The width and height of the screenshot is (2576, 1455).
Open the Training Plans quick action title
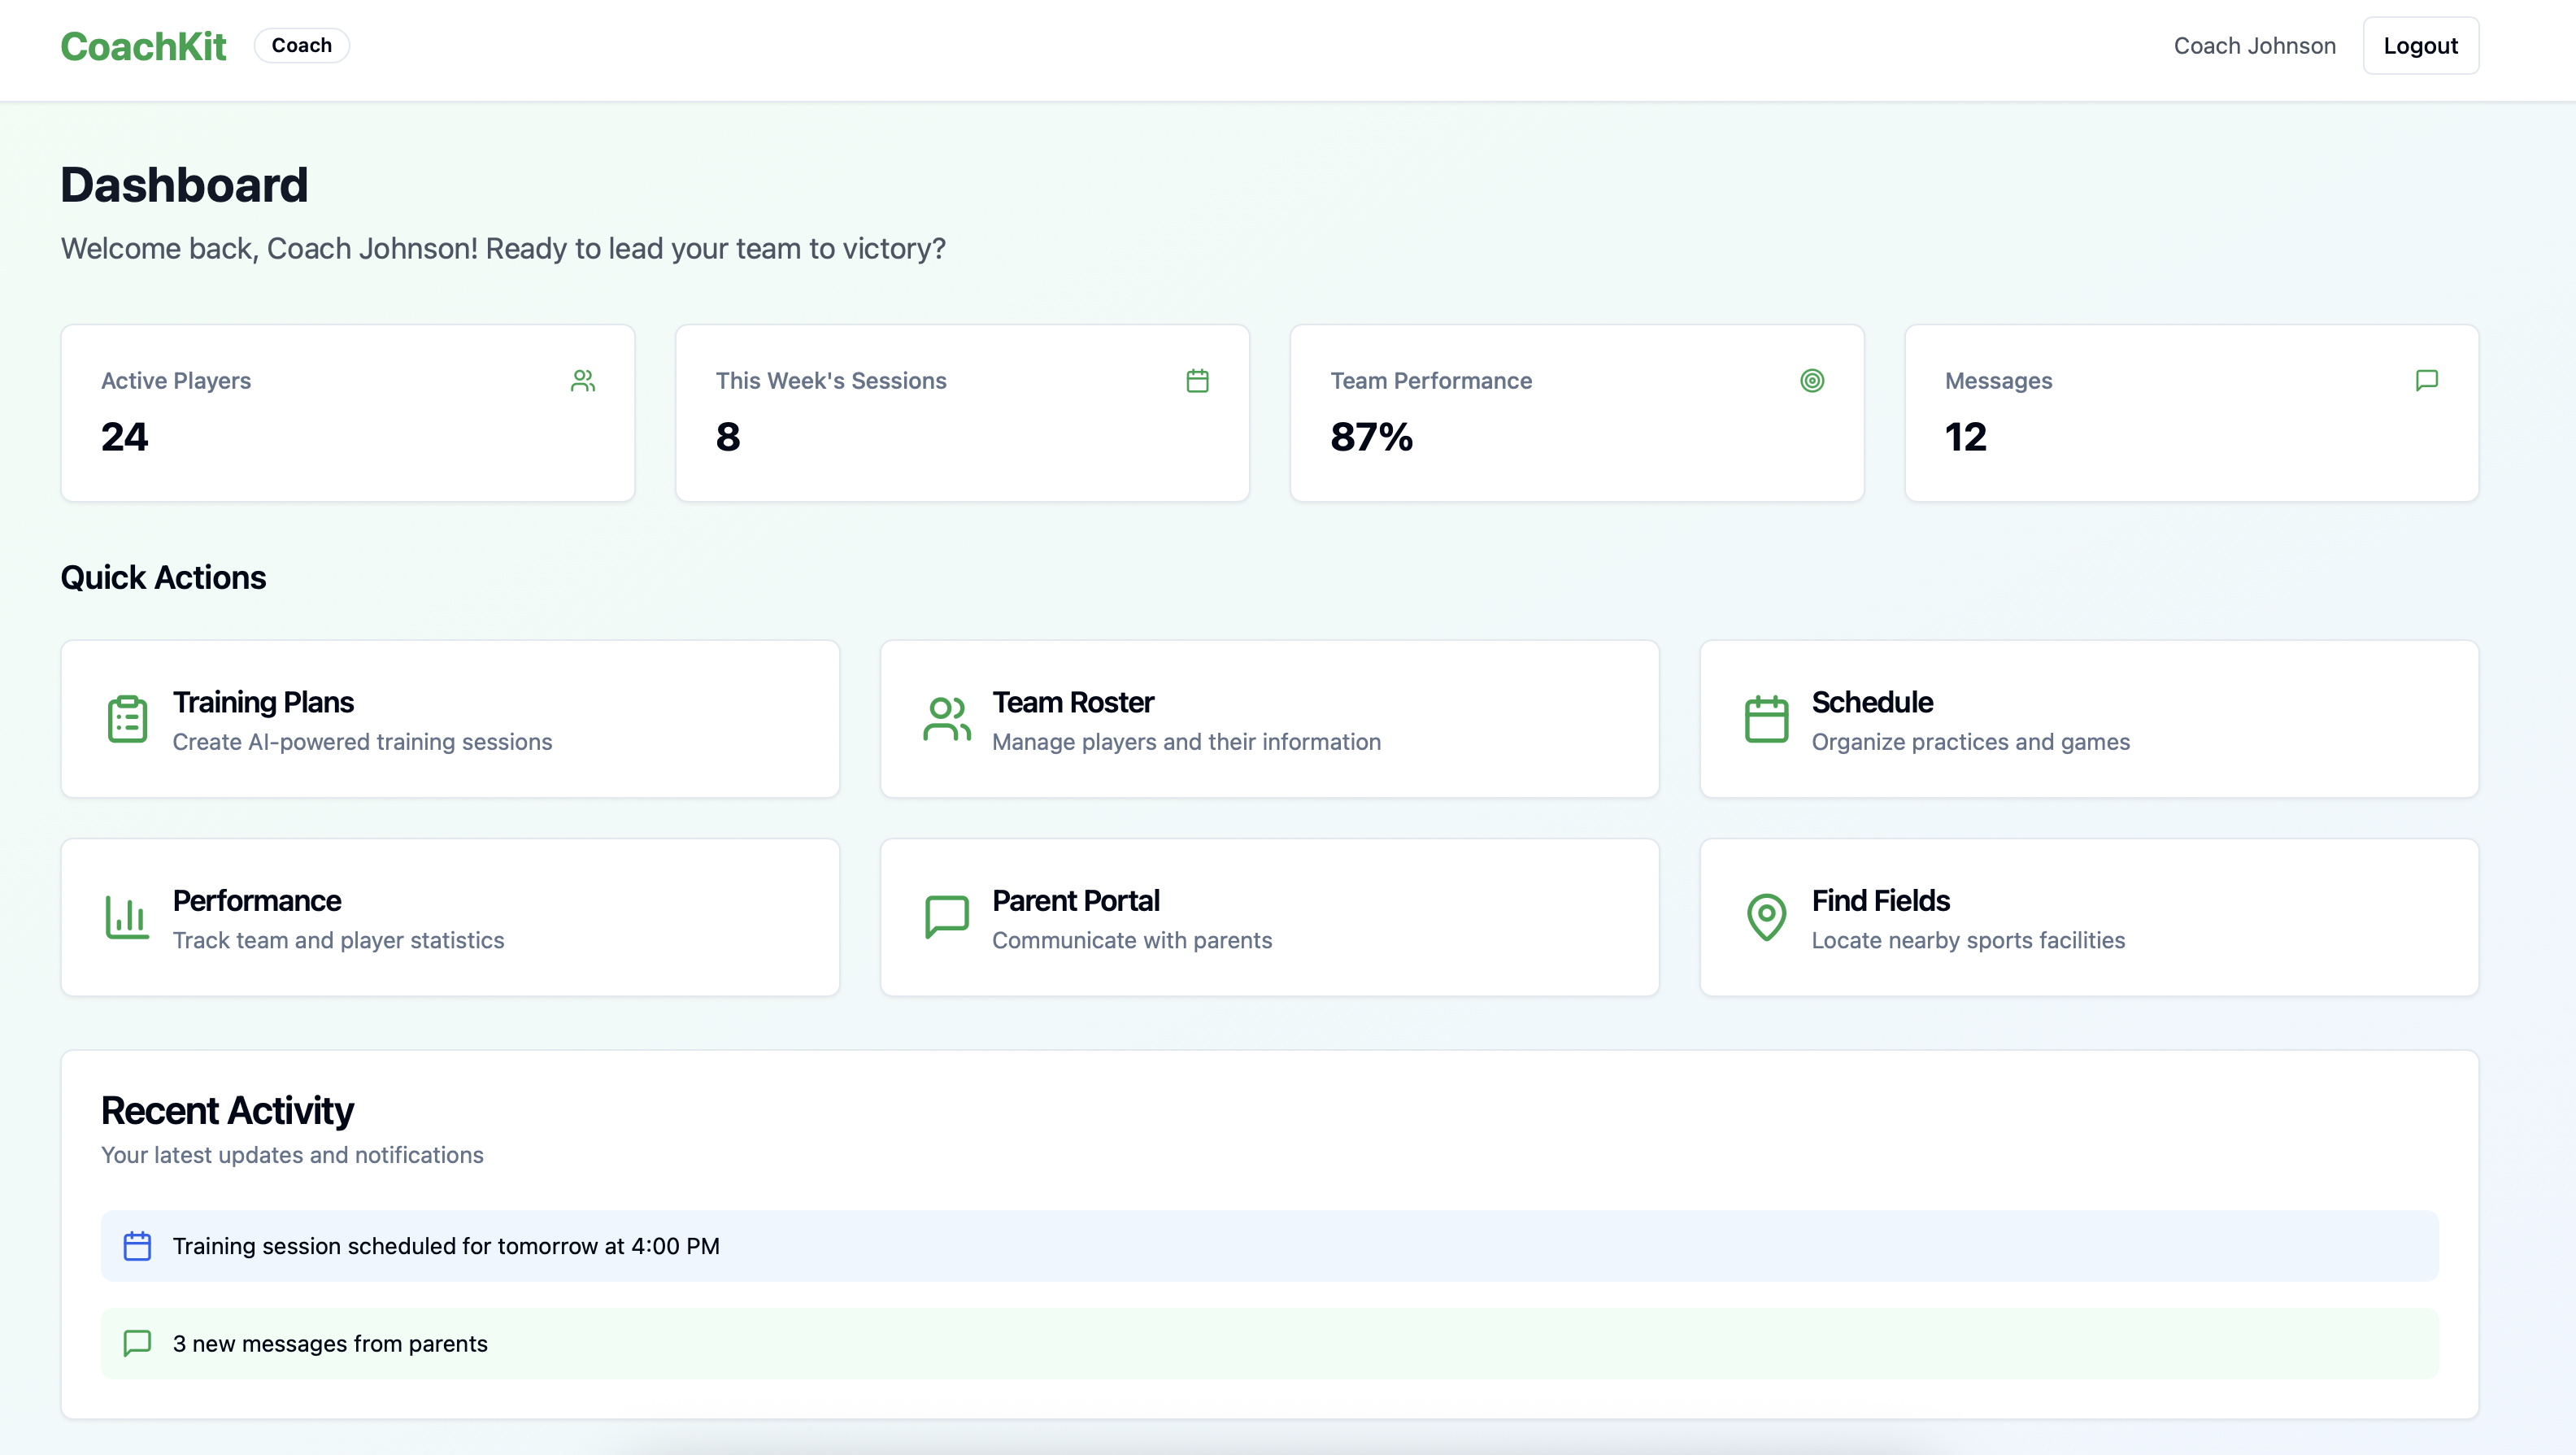263,702
